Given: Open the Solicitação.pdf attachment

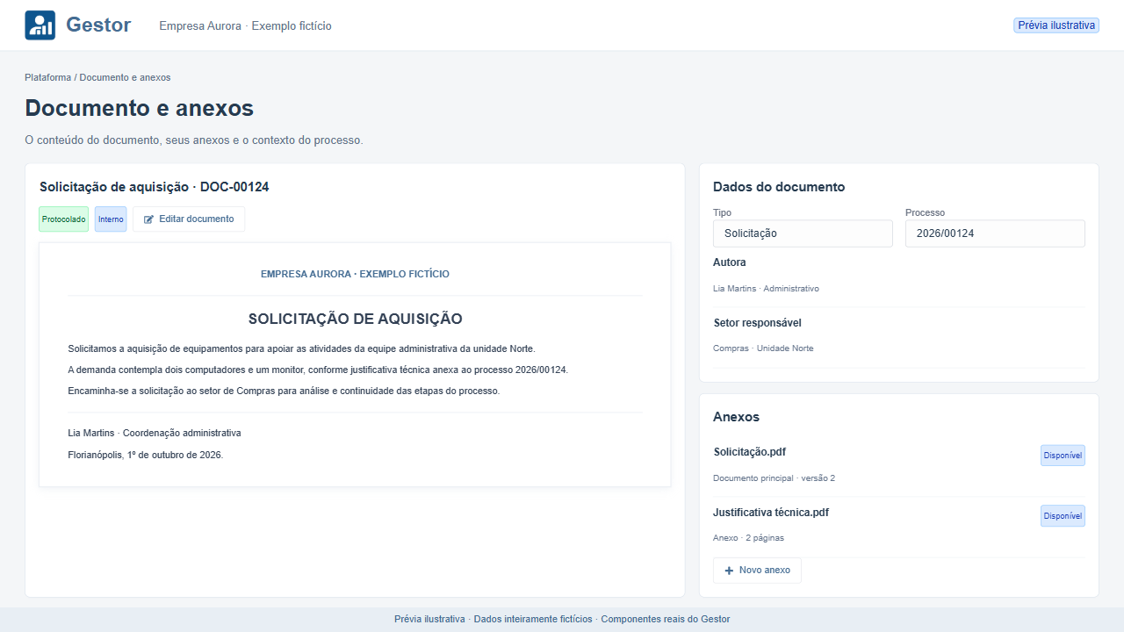Looking at the screenshot, I should [x=750, y=452].
